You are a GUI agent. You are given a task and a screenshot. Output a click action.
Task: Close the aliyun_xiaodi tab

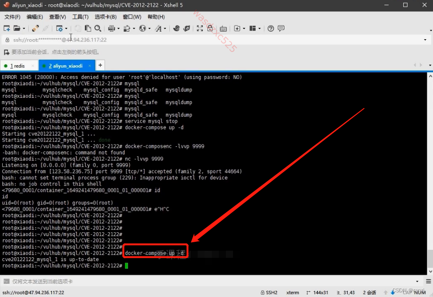point(90,66)
